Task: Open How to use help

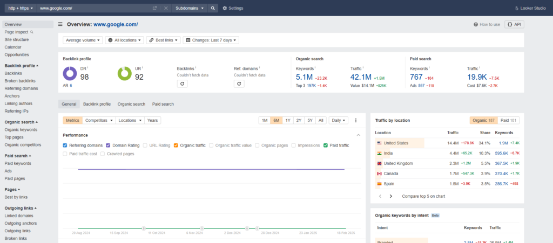Action: point(487,25)
